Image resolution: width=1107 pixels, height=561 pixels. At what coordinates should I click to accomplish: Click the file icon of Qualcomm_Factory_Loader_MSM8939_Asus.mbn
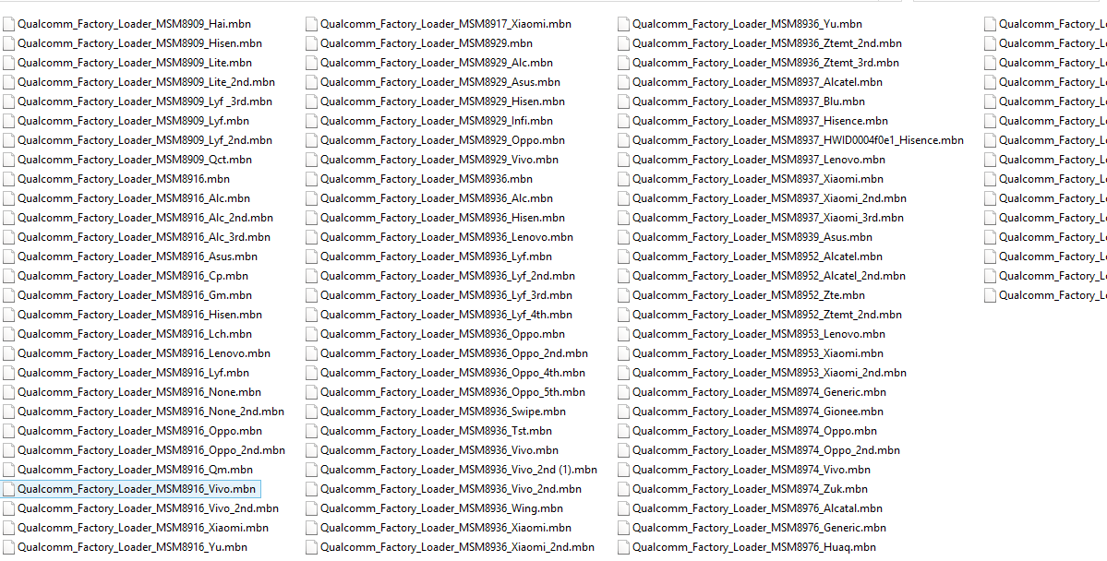tap(623, 237)
